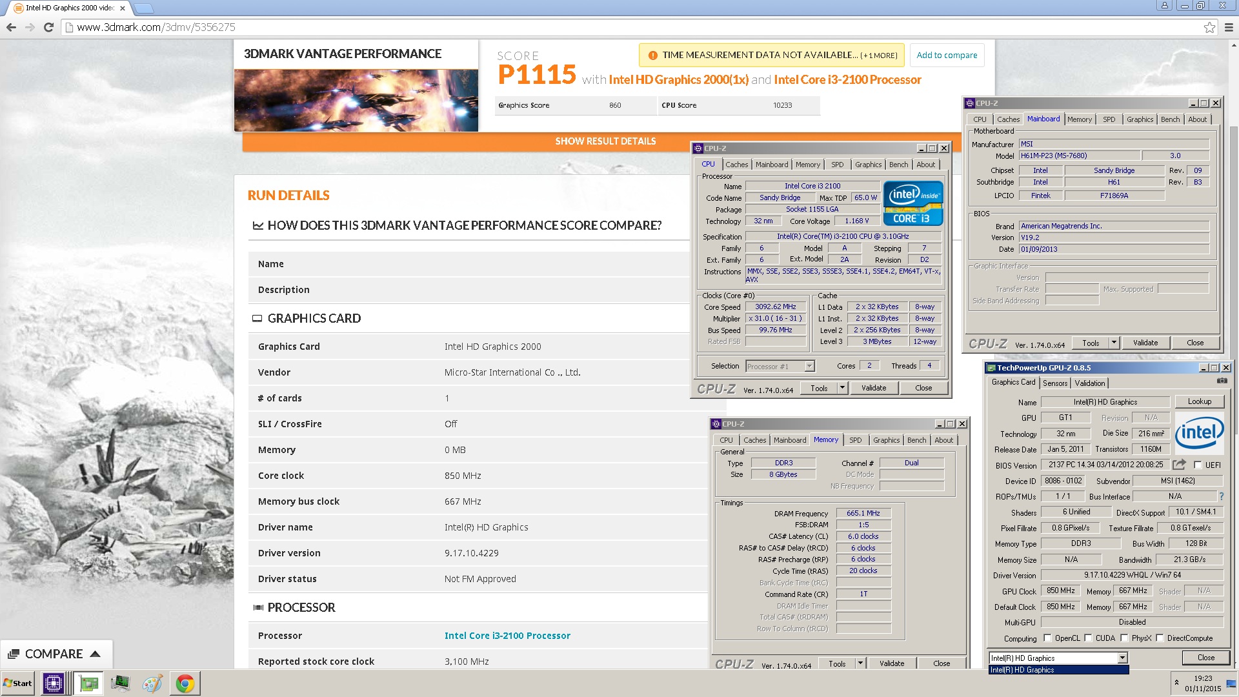Go back in the browser
The height and width of the screenshot is (697, 1239).
pos(11,27)
